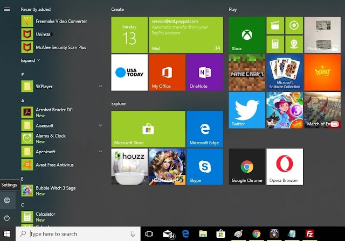Launch Google Chrome tile
The image size is (345, 241).
[247, 167]
